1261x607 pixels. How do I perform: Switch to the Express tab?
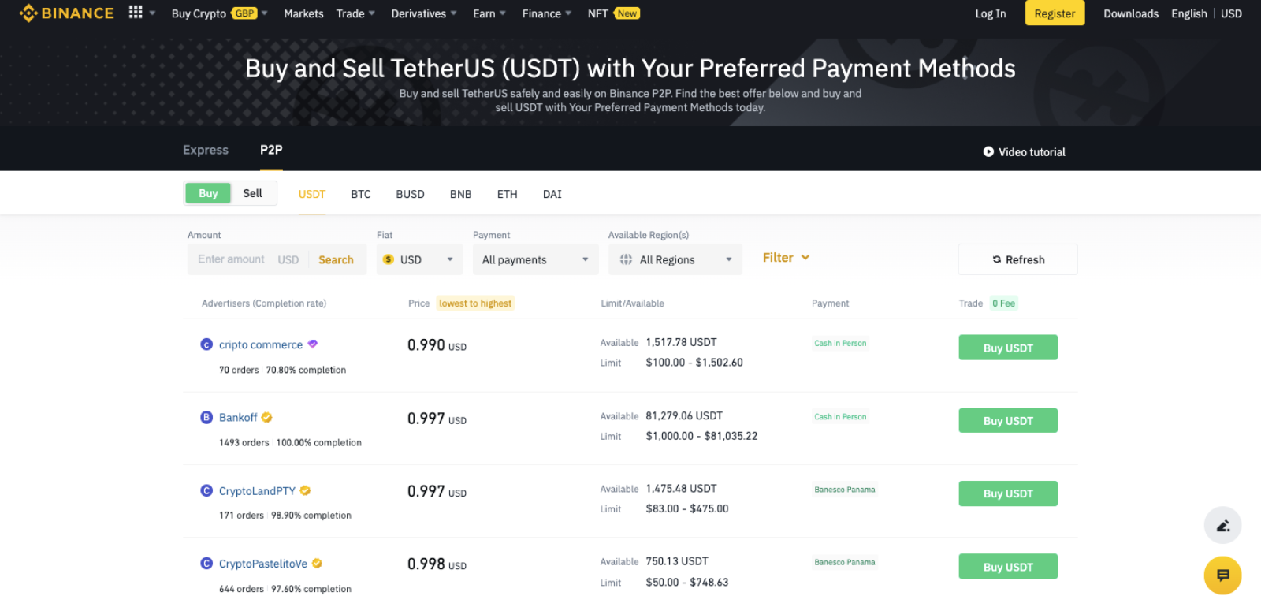click(x=205, y=150)
